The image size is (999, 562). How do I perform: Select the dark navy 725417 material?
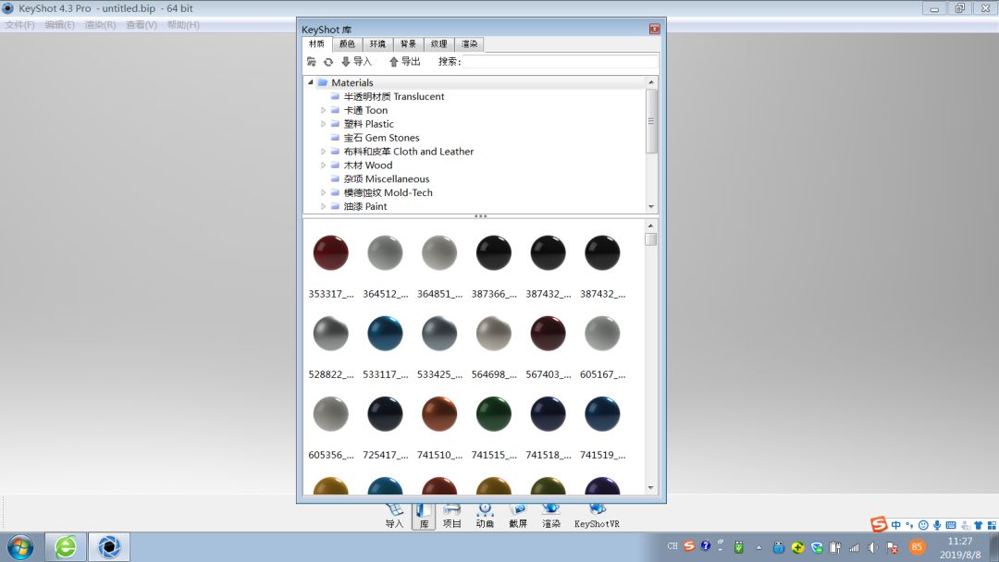tap(385, 414)
